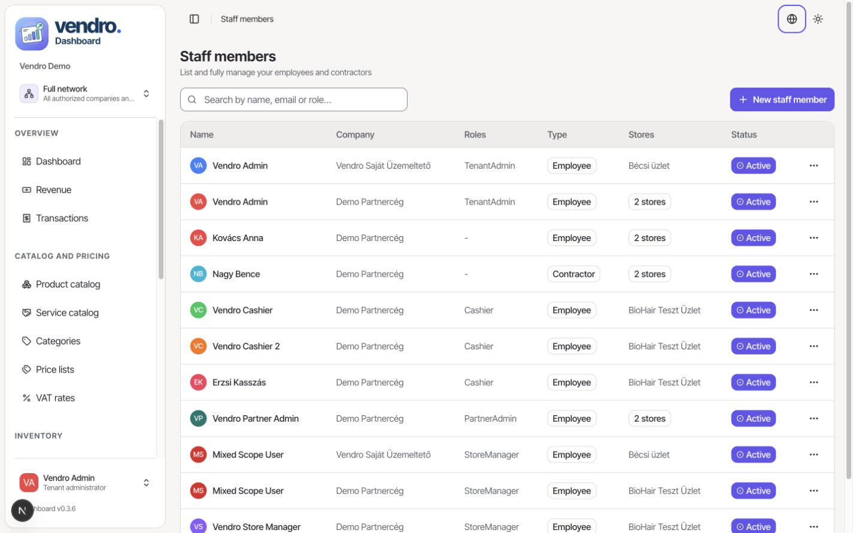The width and height of the screenshot is (853, 533).
Task: Click the Vendro Partner Admin VP avatar
Action: 198,419
